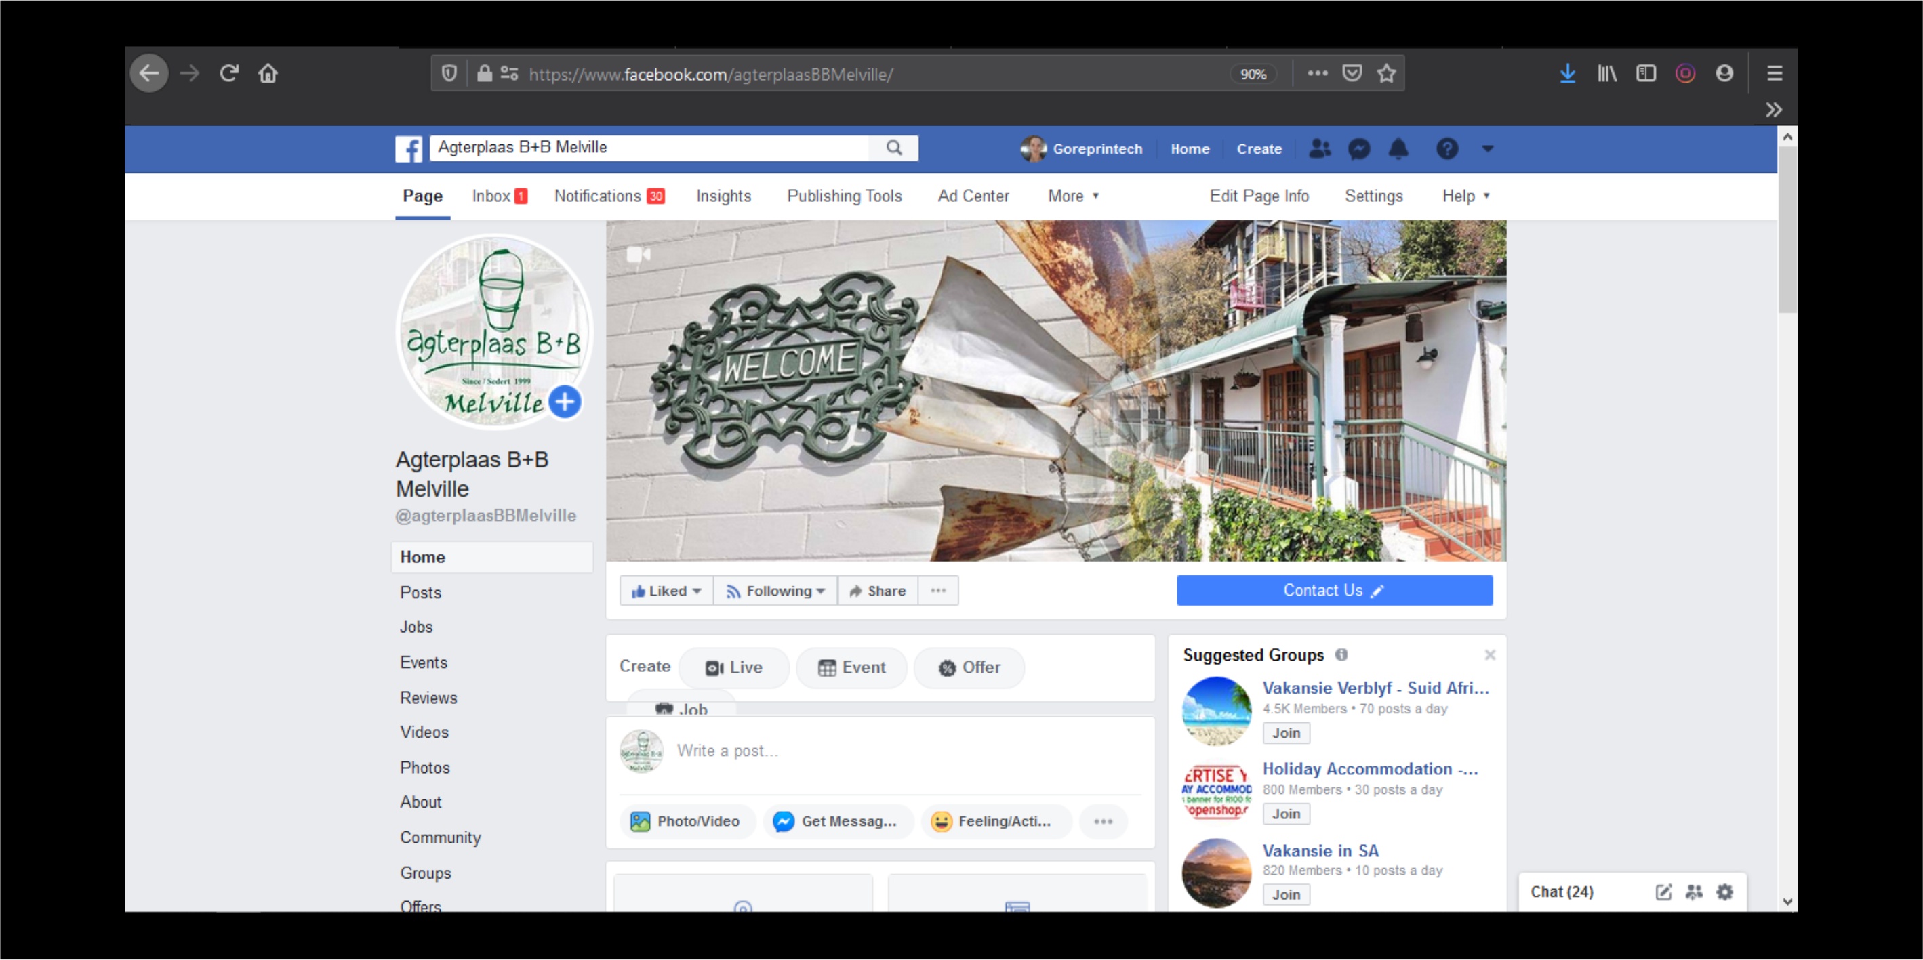Screen dimensions: 1923x960
Task: Open friend requests icon
Action: [1319, 148]
